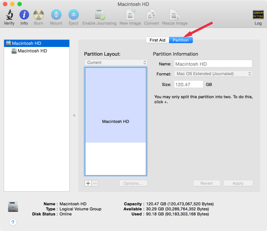Open the Format Mac OS Extended dropdown
The image size is (267, 231).
pos(213,74)
